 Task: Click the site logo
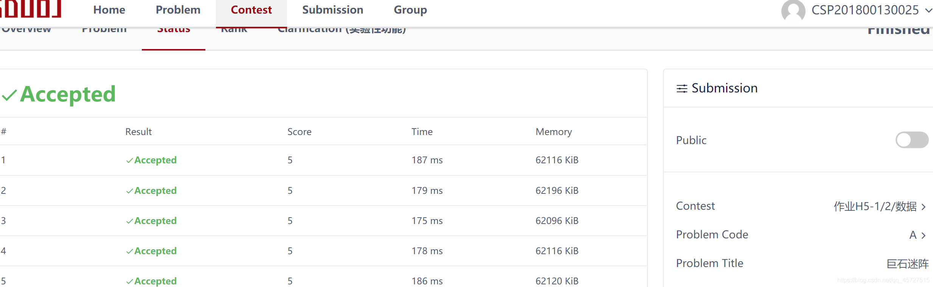pyautogui.click(x=31, y=9)
